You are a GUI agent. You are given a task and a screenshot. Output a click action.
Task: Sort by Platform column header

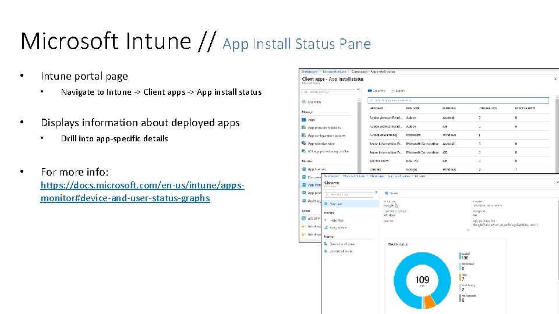click(x=449, y=108)
